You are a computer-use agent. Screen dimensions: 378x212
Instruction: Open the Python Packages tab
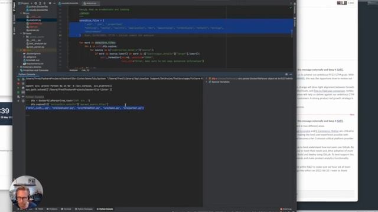(84, 209)
